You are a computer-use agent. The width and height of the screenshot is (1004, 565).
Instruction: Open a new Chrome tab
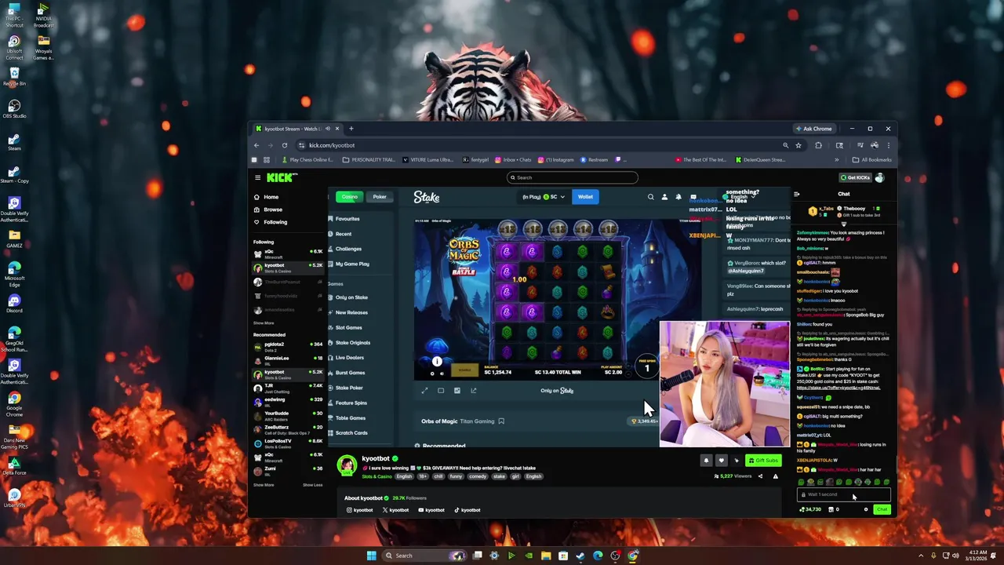click(351, 129)
